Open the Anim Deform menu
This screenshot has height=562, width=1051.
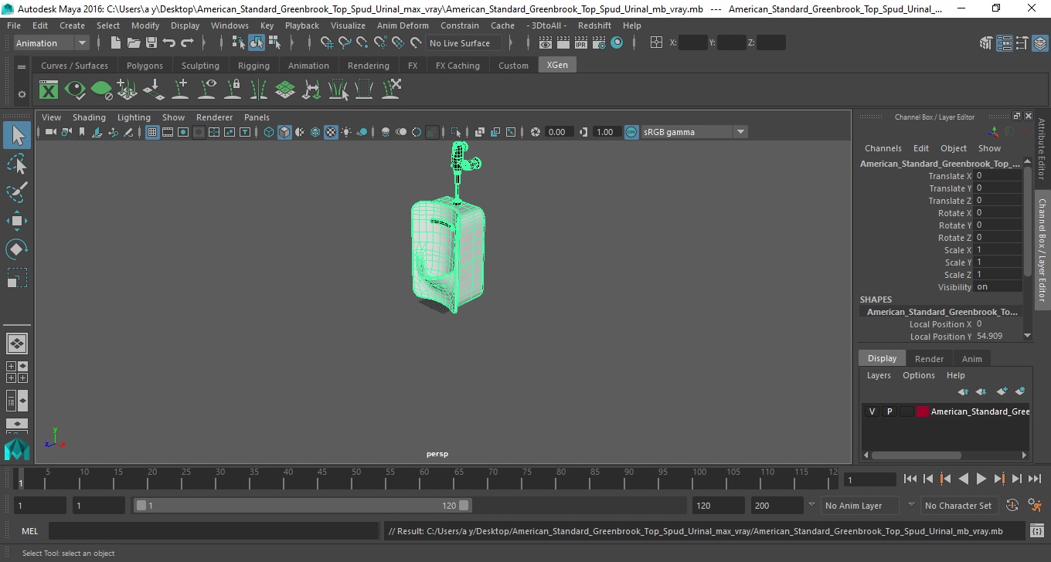[x=403, y=25]
